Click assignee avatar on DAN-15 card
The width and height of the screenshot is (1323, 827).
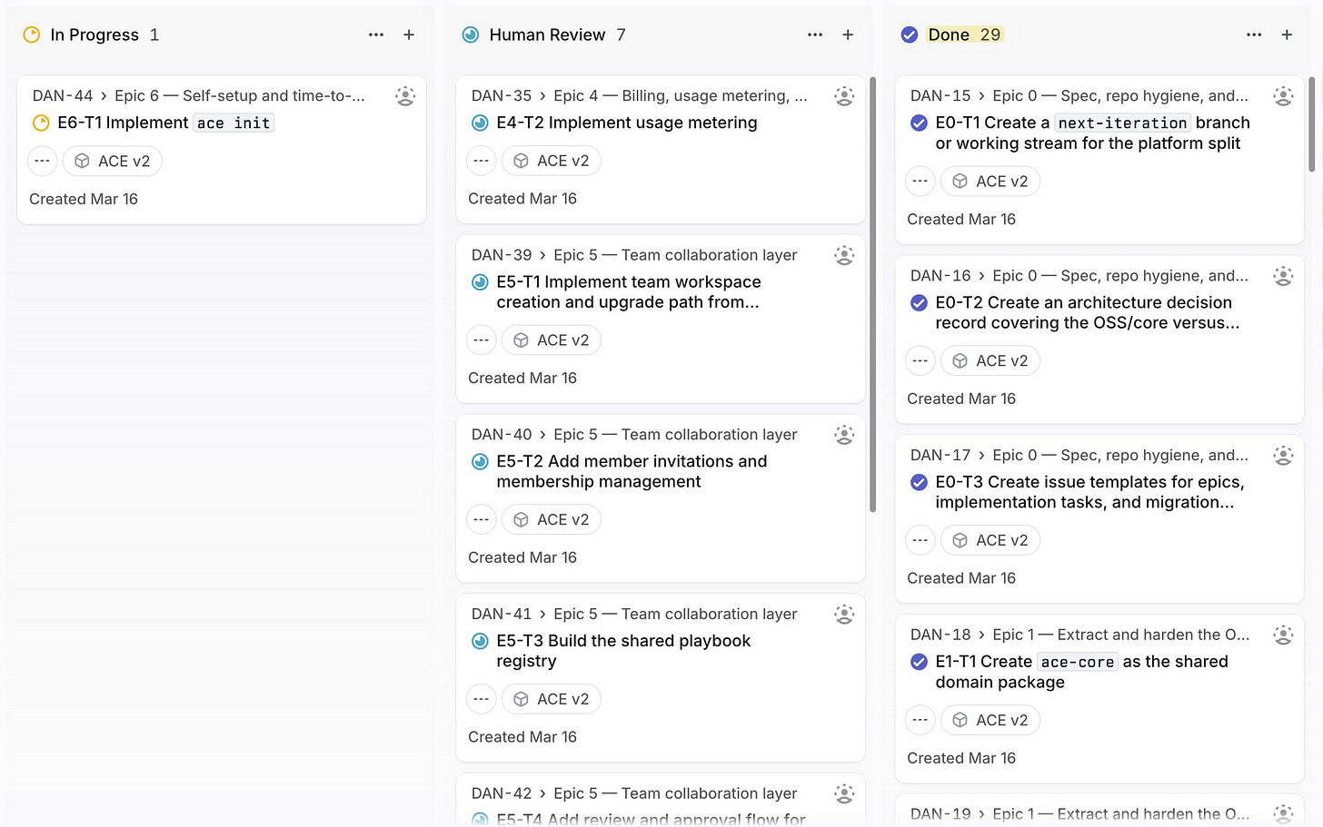click(1283, 96)
